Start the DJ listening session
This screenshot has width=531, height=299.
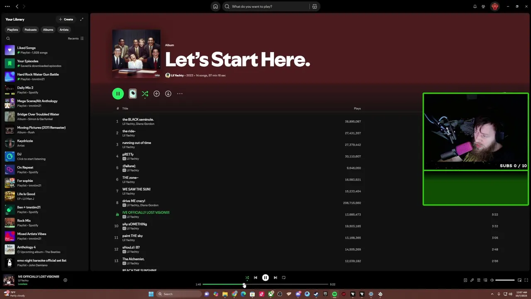click(44, 156)
